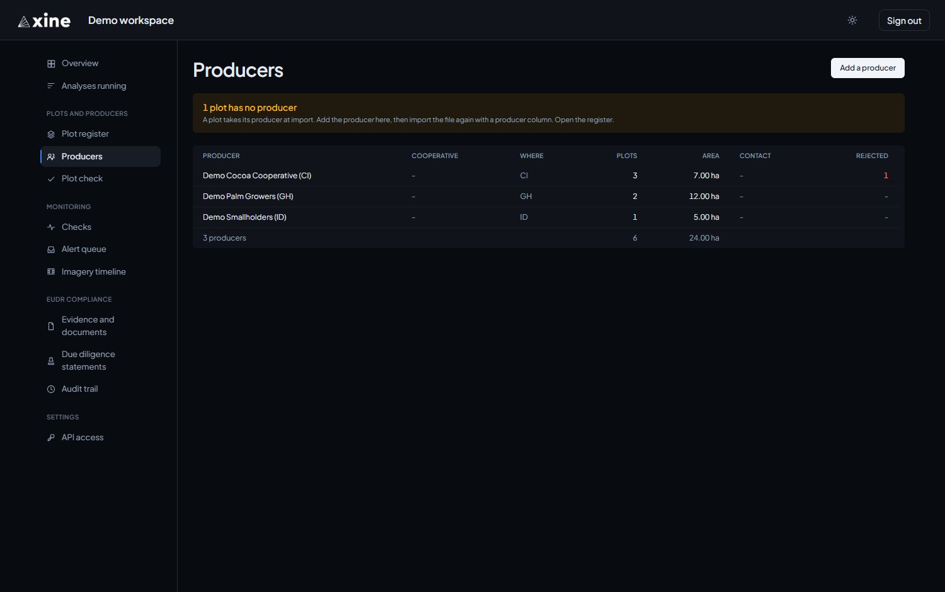The width and height of the screenshot is (945, 592).
Task: Click the 24.00 ha total area
Action: (704, 238)
